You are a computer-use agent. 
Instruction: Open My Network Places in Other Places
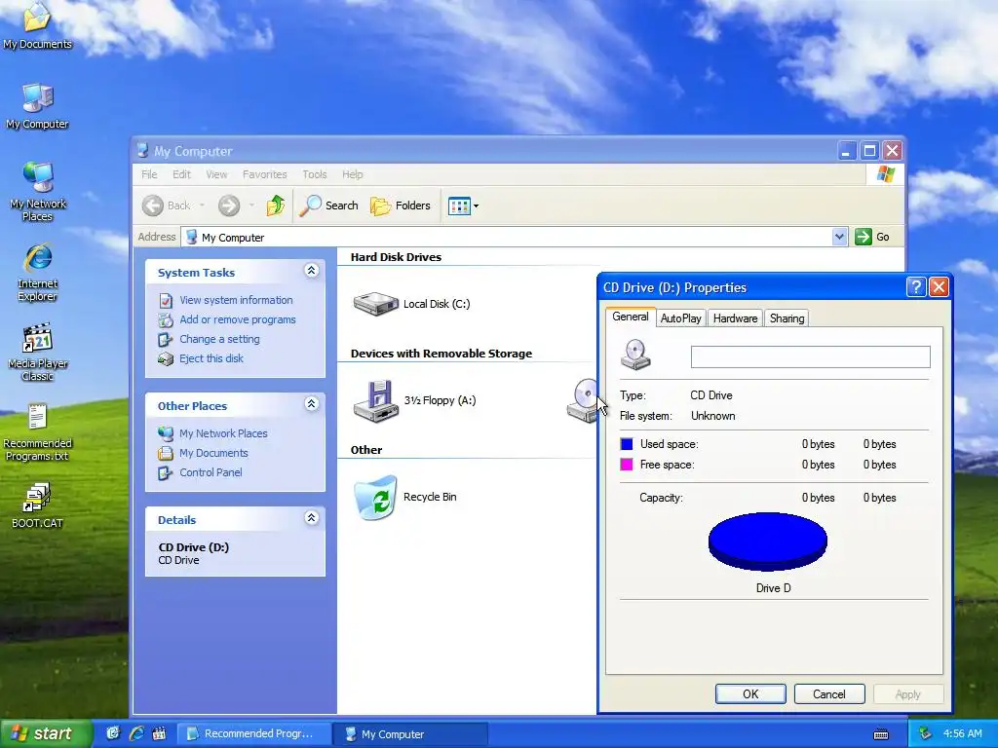click(223, 433)
